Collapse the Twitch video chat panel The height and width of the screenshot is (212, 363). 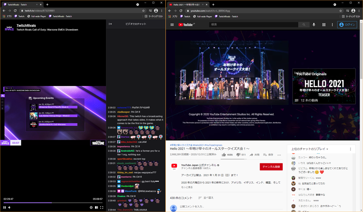(110, 24)
